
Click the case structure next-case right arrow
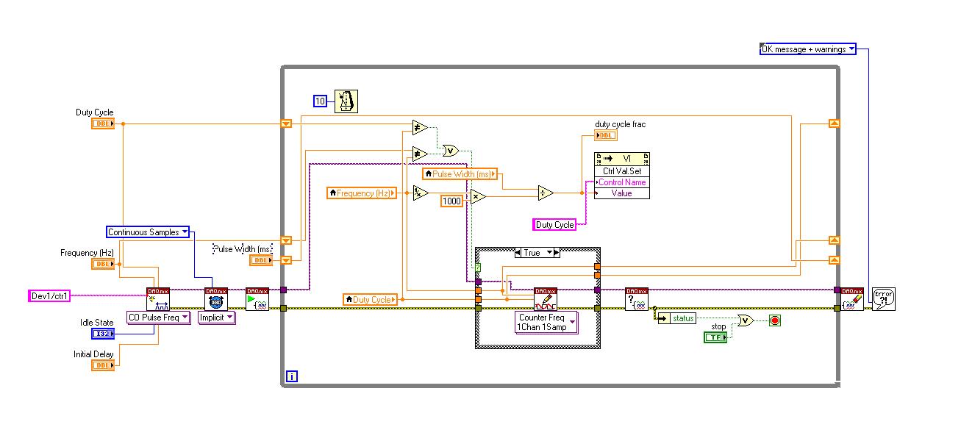click(x=556, y=253)
